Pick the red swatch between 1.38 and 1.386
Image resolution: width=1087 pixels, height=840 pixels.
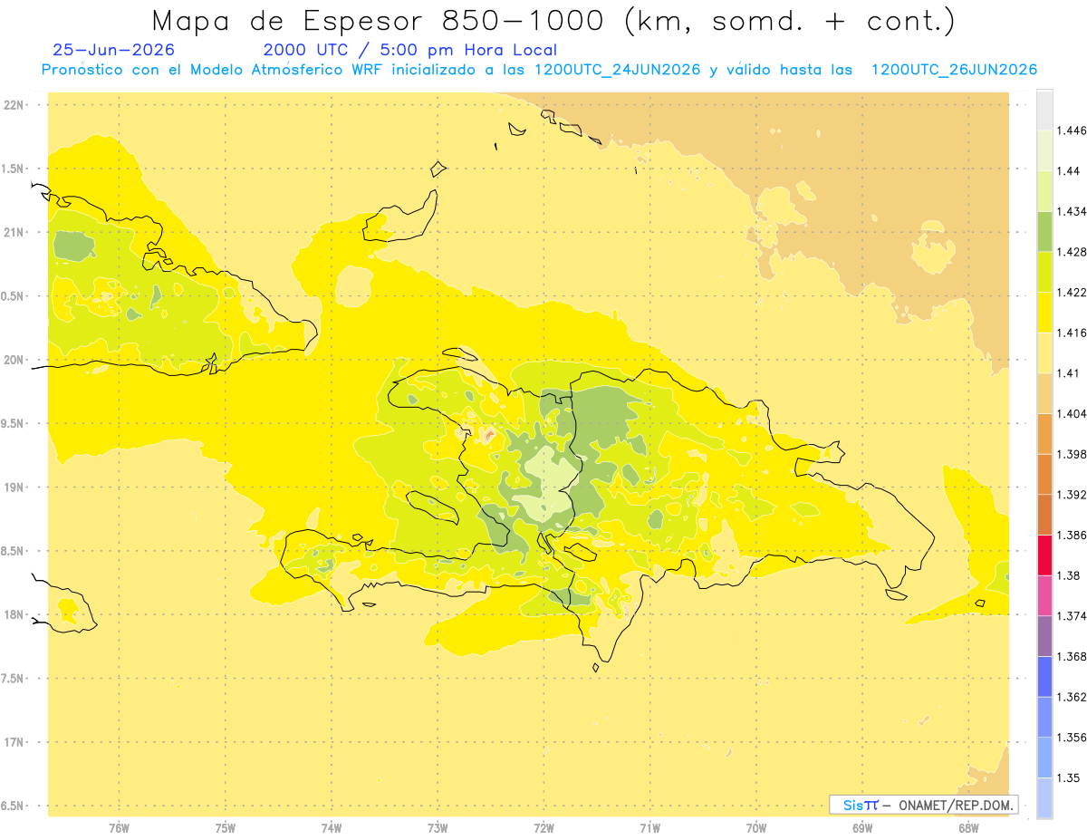[1044, 555]
